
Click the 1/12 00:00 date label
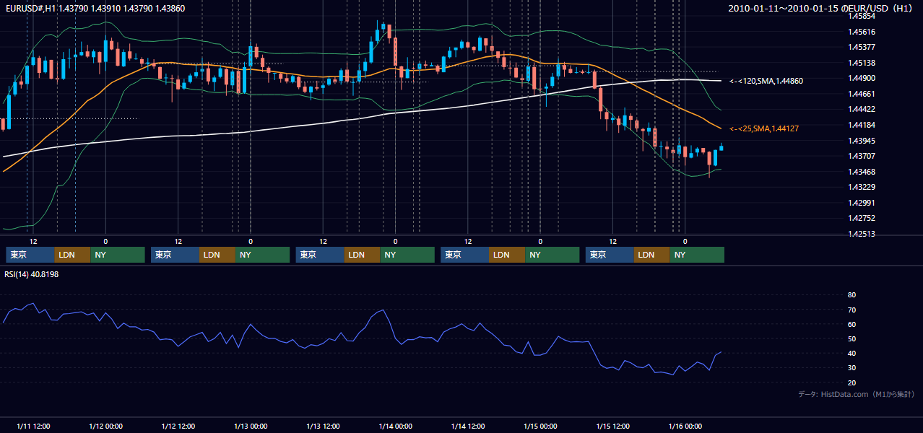(x=105, y=427)
